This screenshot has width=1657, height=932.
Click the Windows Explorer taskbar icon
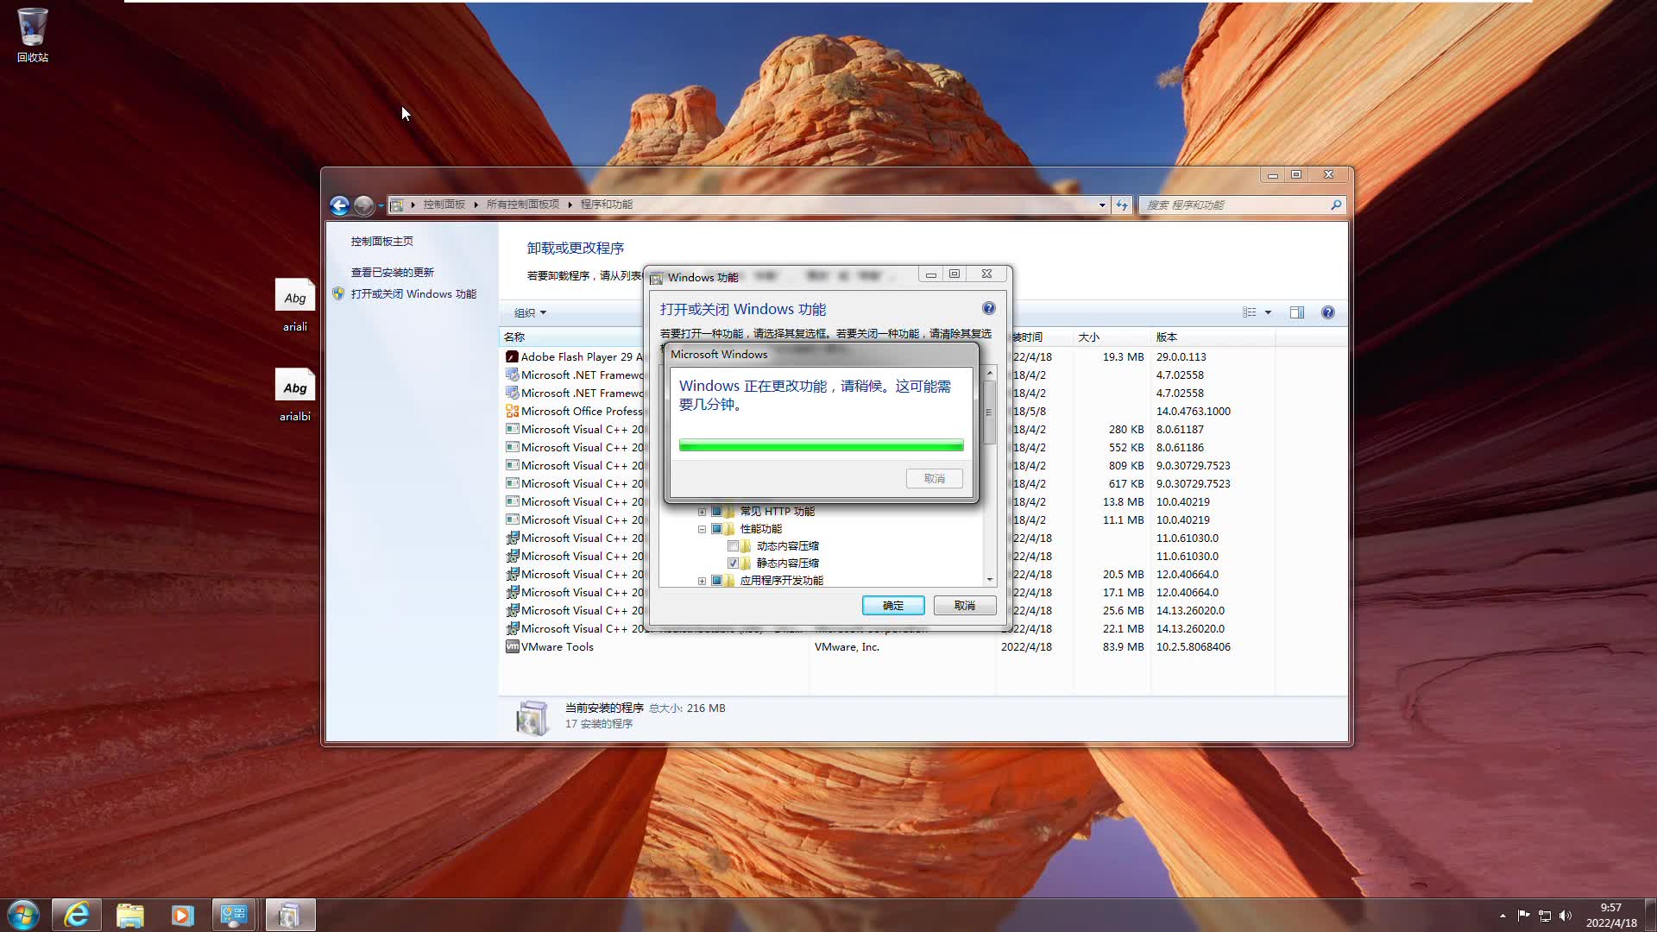pos(129,915)
